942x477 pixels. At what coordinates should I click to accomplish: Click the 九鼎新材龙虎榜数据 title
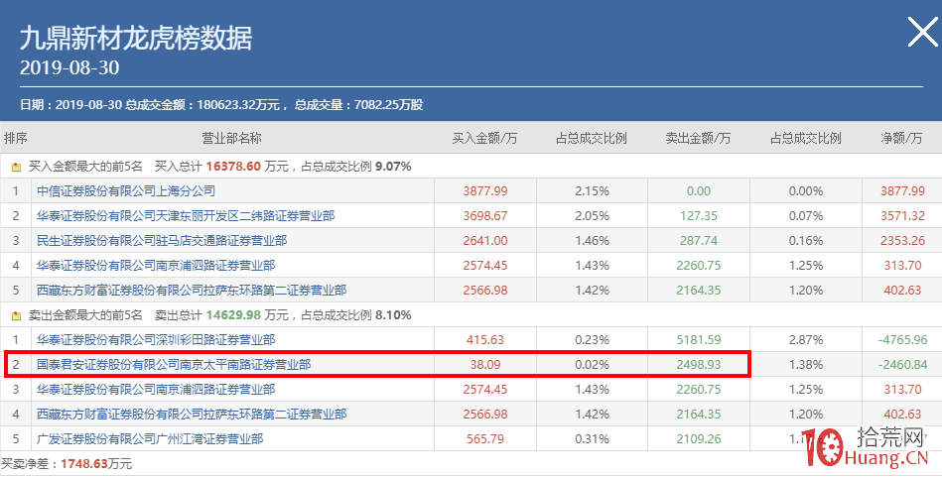click(136, 38)
